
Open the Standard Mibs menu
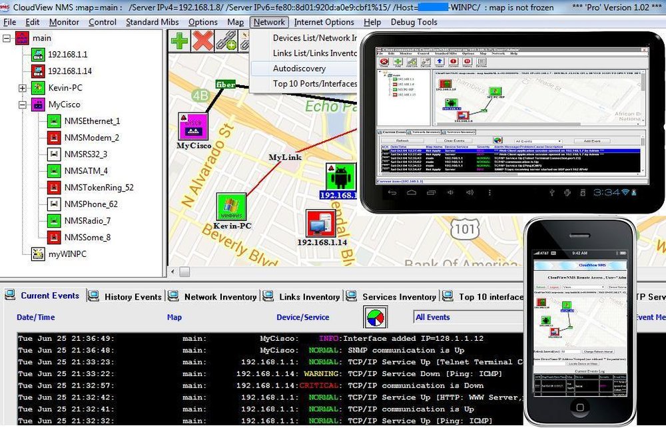pyautogui.click(x=152, y=22)
